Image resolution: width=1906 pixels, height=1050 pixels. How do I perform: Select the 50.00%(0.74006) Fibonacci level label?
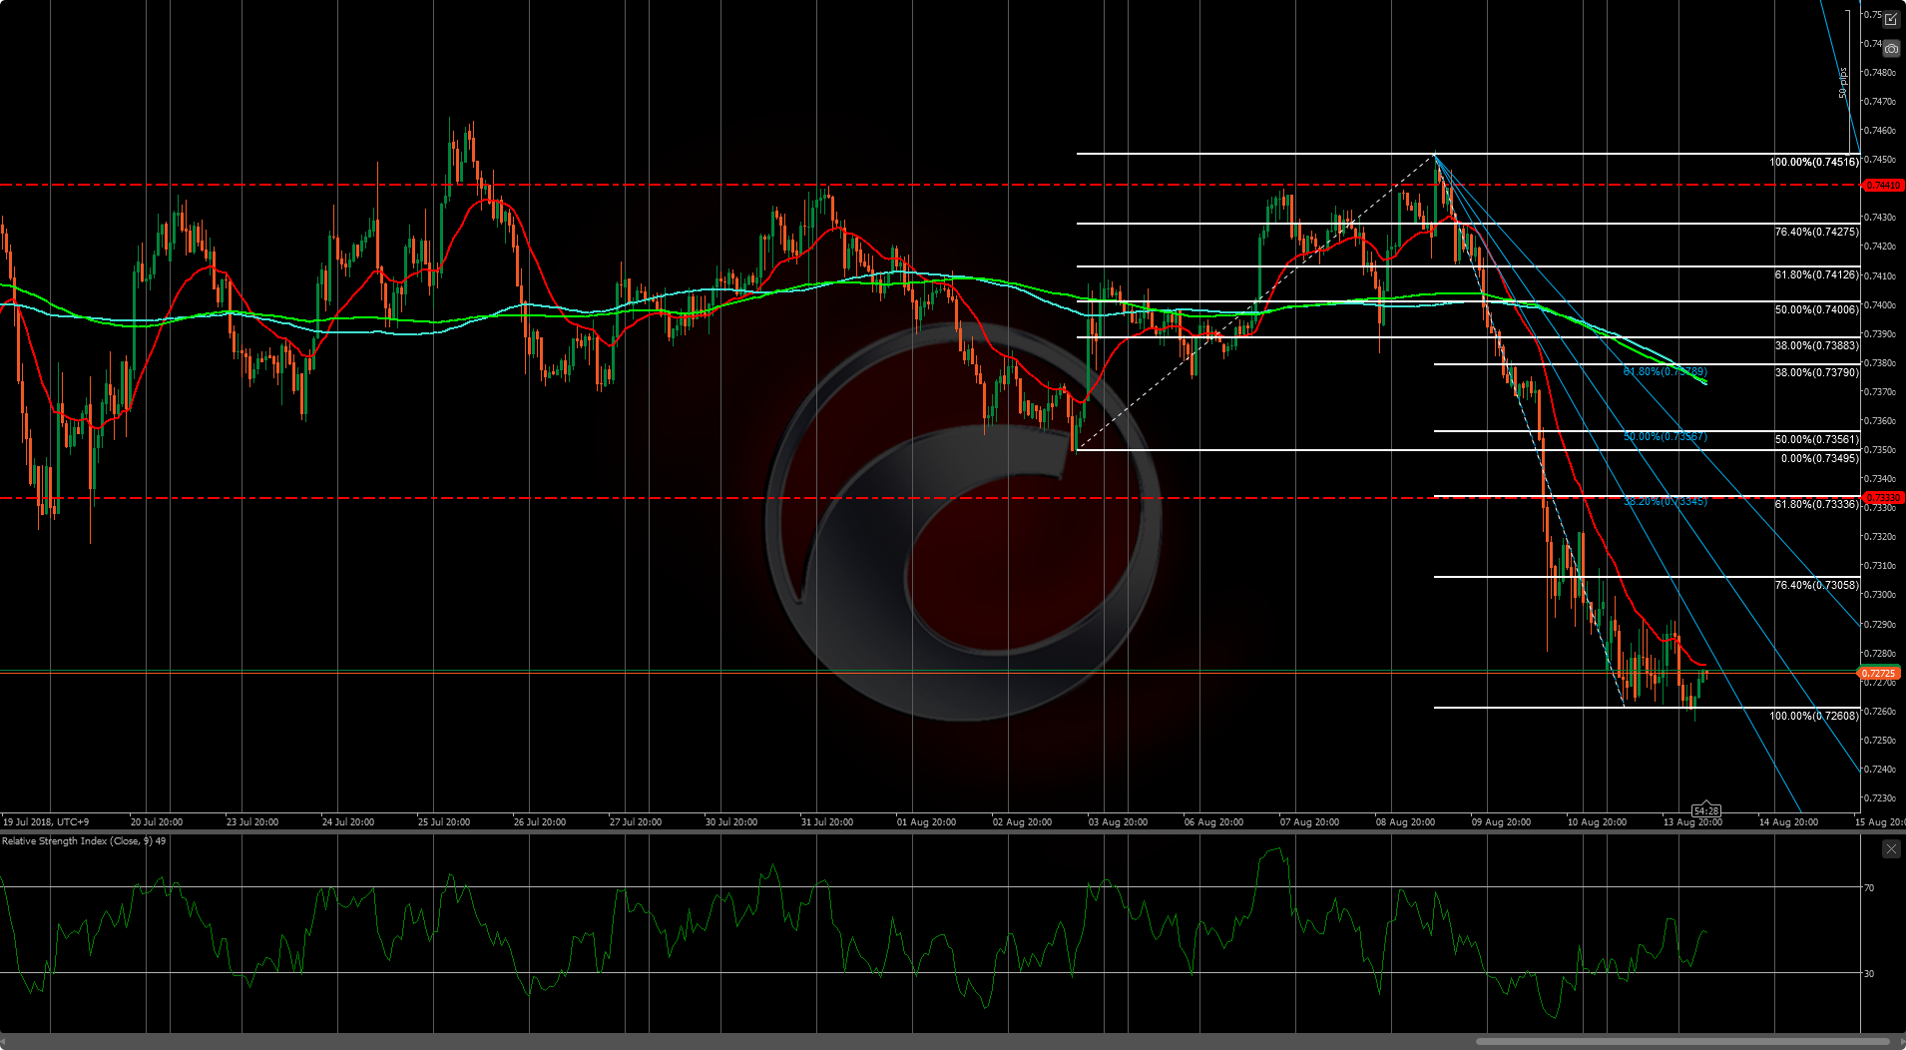click(x=1816, y=309)
